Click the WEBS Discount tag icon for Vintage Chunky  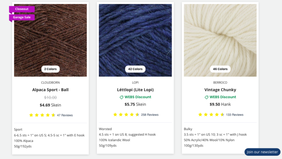(x=206, y=97)
